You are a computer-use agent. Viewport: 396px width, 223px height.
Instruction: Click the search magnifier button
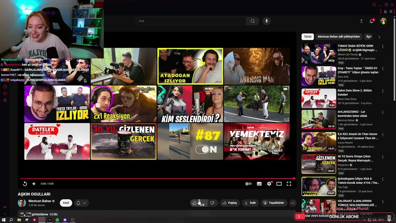click(x=252, y=21)
